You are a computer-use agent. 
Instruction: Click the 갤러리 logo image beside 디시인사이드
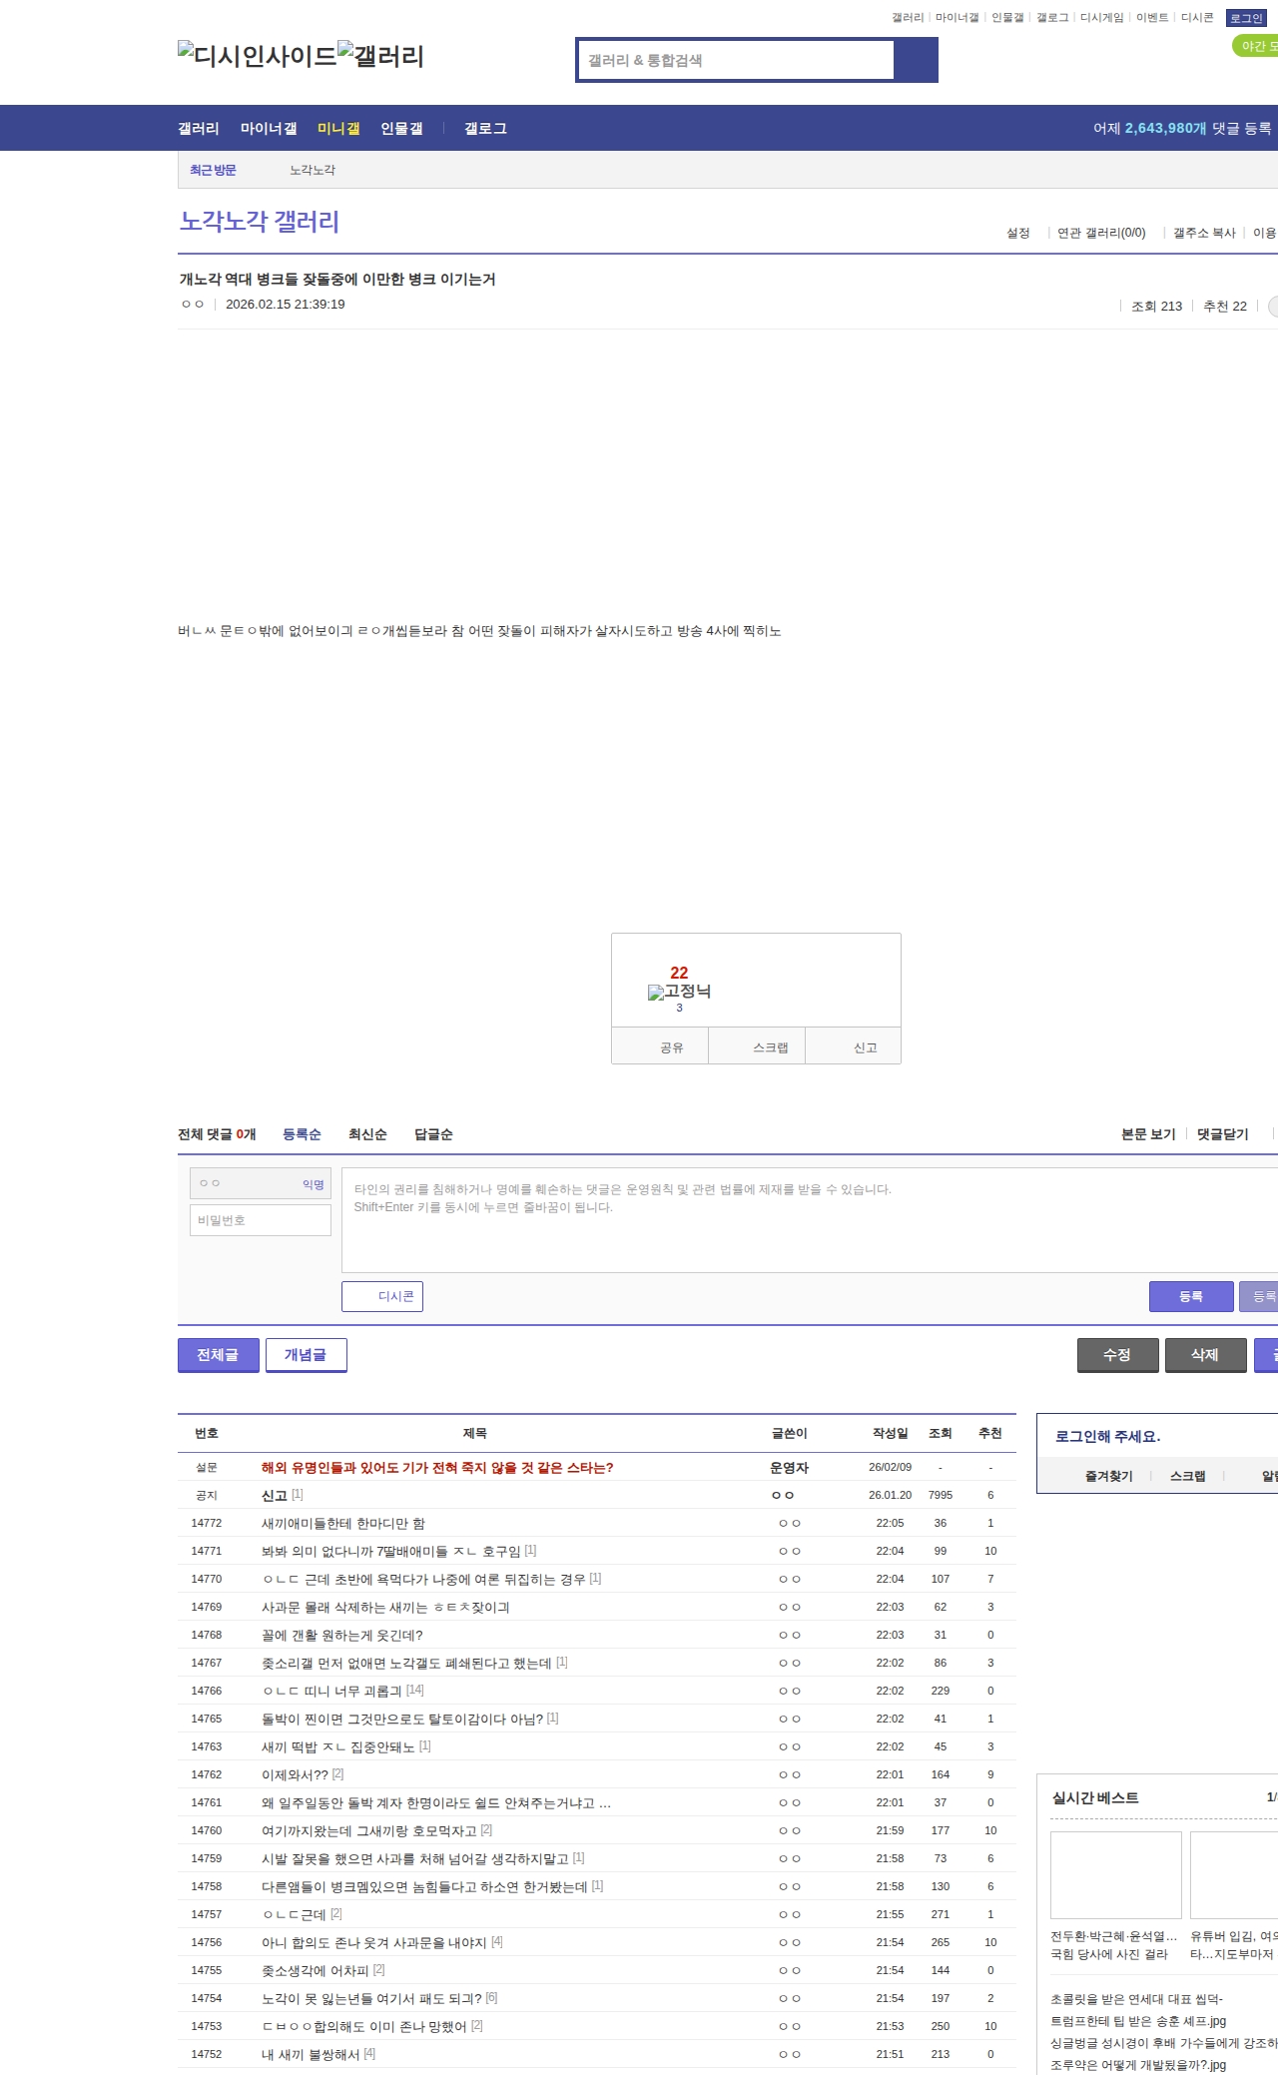(381, 56)
